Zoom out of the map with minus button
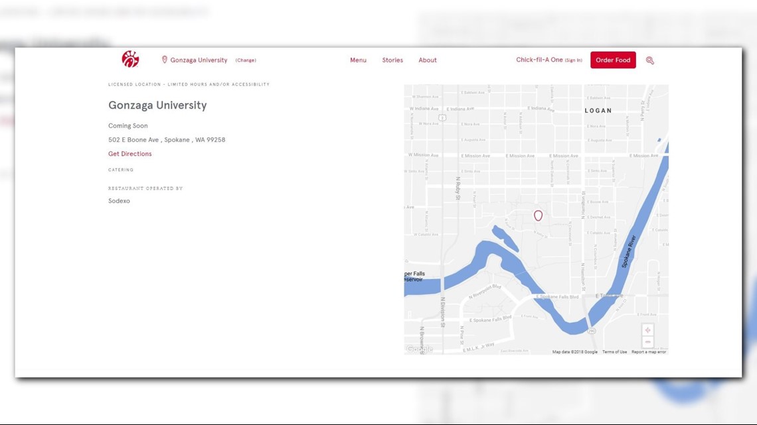Viewport: 757px width, 425px height. click(648, 341)
